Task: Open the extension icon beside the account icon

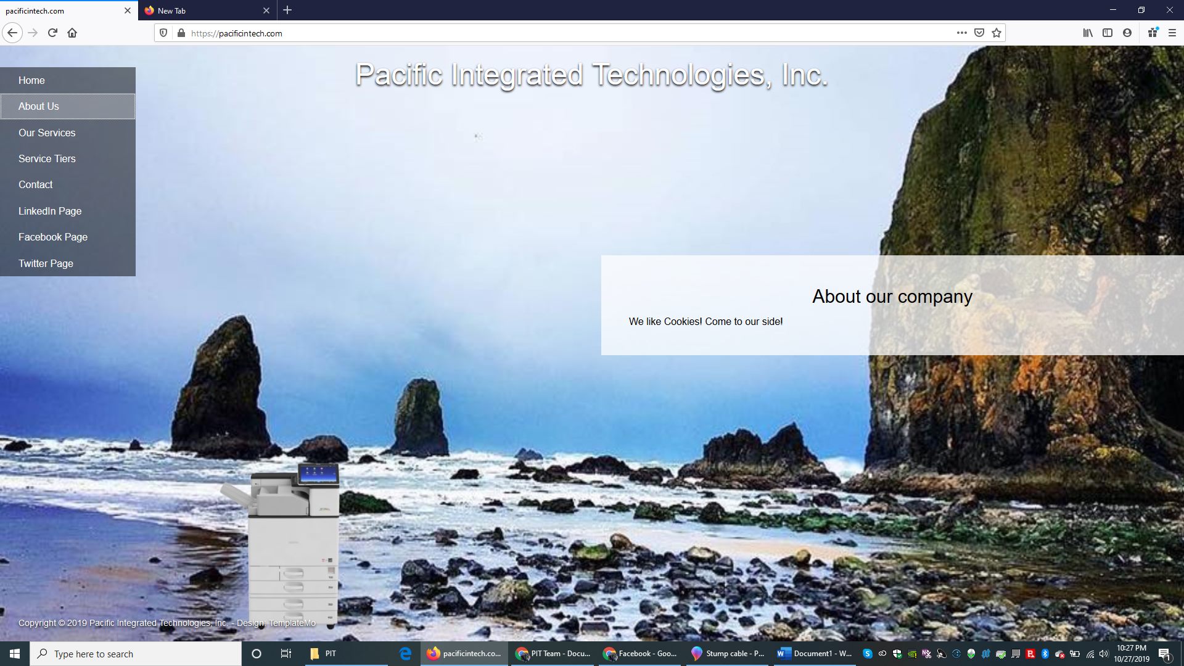Action: tap(1153, 33)
